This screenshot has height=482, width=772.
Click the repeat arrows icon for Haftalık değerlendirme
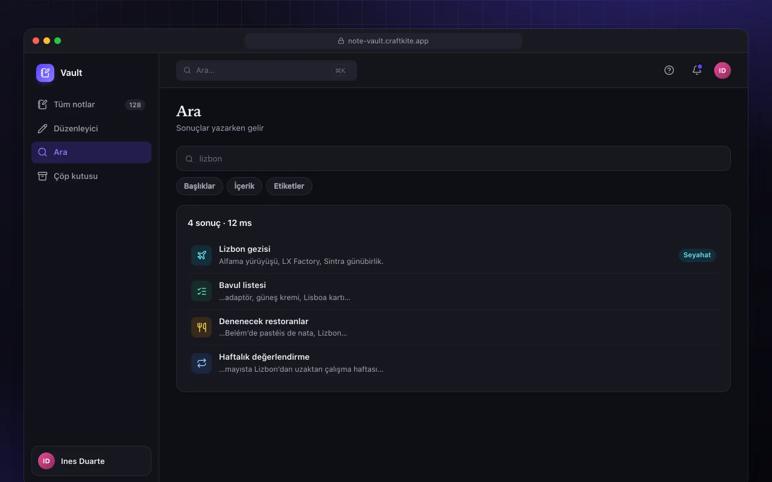201,363
